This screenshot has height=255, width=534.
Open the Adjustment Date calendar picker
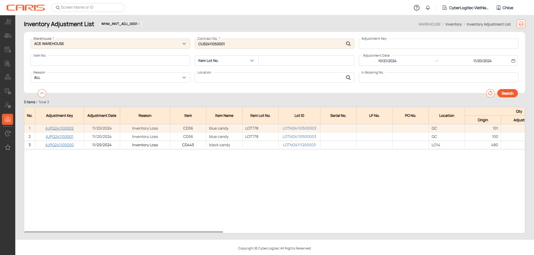(x=513, y=61)
